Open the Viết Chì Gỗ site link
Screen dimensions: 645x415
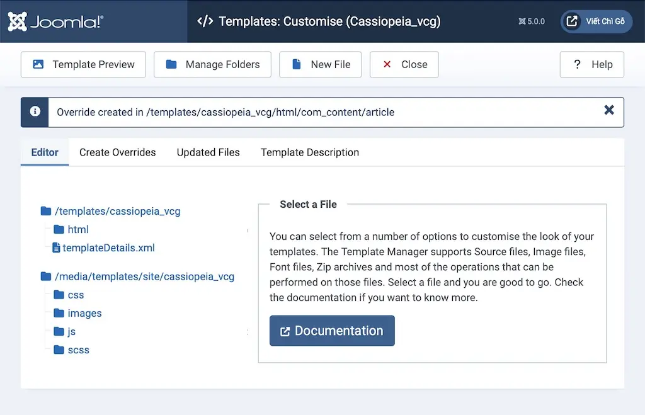[x=596, y=21]
